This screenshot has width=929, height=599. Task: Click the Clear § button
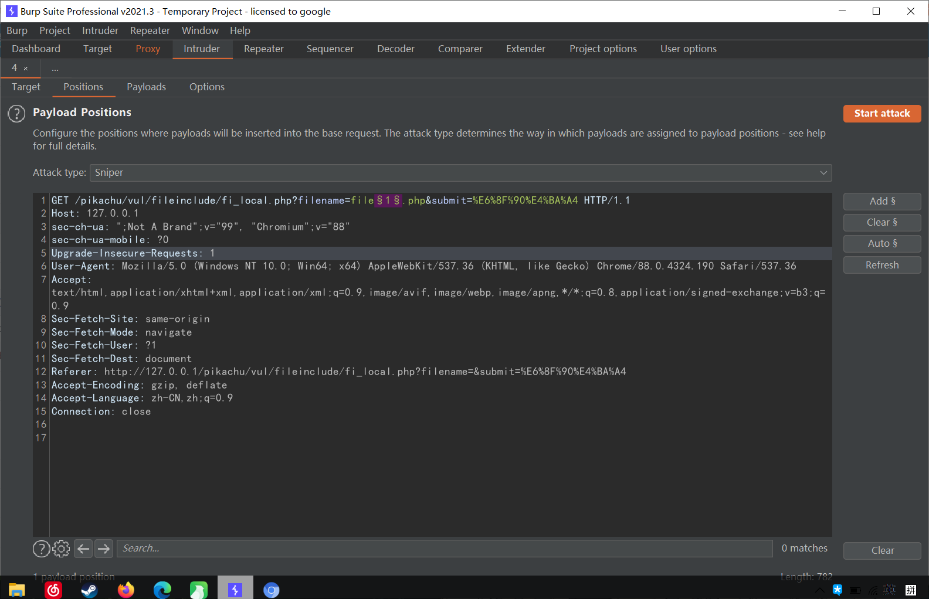[882, 223]
